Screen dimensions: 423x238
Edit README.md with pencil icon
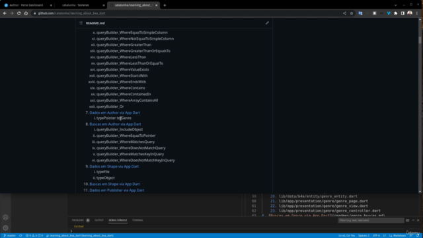[x=267, y=23]
